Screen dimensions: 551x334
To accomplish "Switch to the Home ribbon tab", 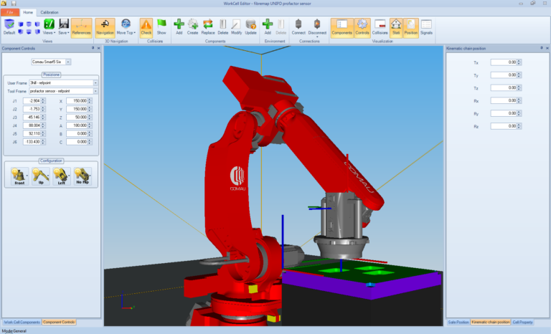I will (28, 12).
